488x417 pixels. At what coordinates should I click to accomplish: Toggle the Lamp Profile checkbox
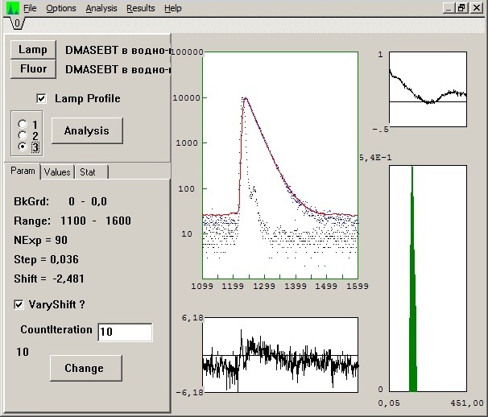pos(41,99)
